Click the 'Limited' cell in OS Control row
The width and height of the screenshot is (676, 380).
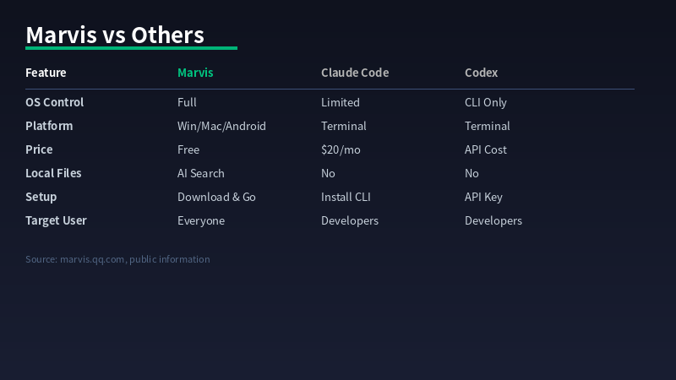(x=341, y=102)
